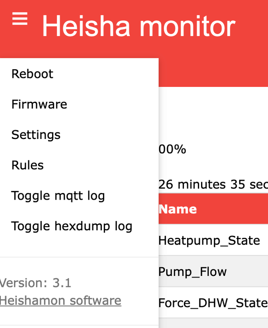Screen dimensions: 268x328
Task: Go to the Settings page
Action: click(x=36, y=134)
